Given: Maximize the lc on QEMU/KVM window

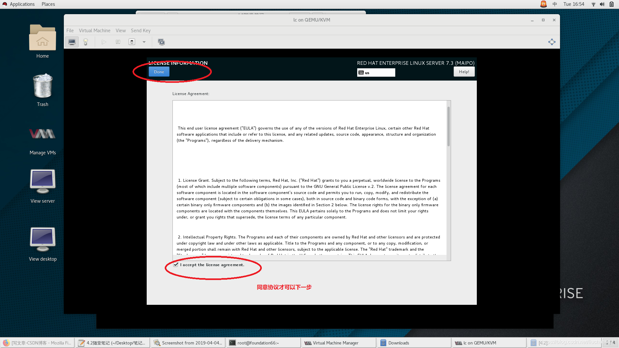Looking at the screenshot, I should coord(543,20).
